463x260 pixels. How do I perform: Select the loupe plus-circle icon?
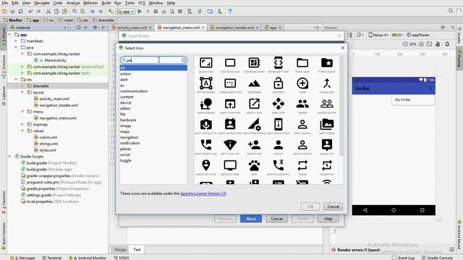coord(302,84)
